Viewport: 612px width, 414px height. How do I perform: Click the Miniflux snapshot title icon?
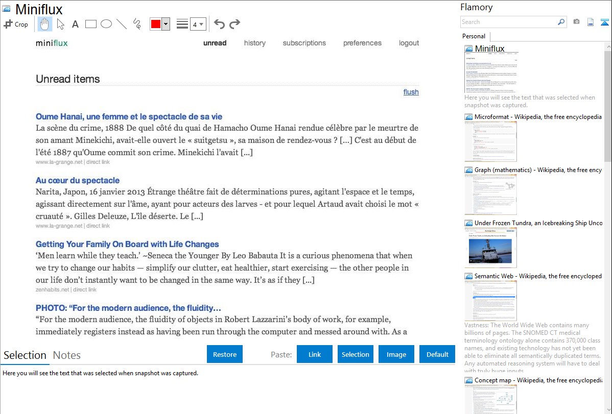click(x=6, y=9)
